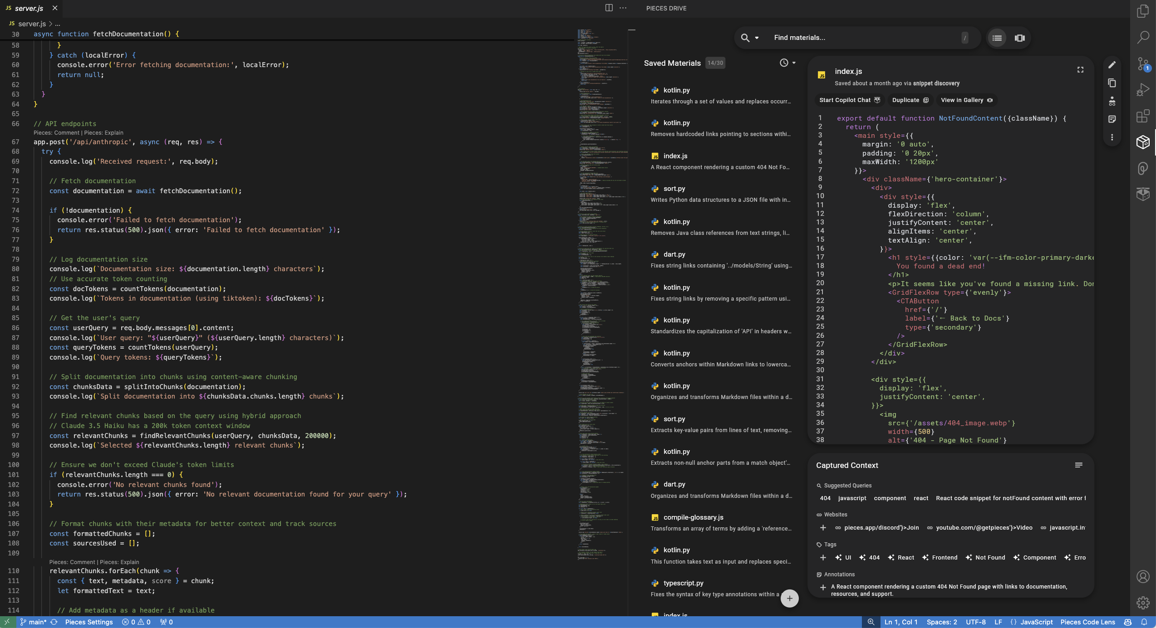Screen dimensions: 1156x628
Task: Click Ln 1, Col 1 in status bar
Action: coord(900,622)
